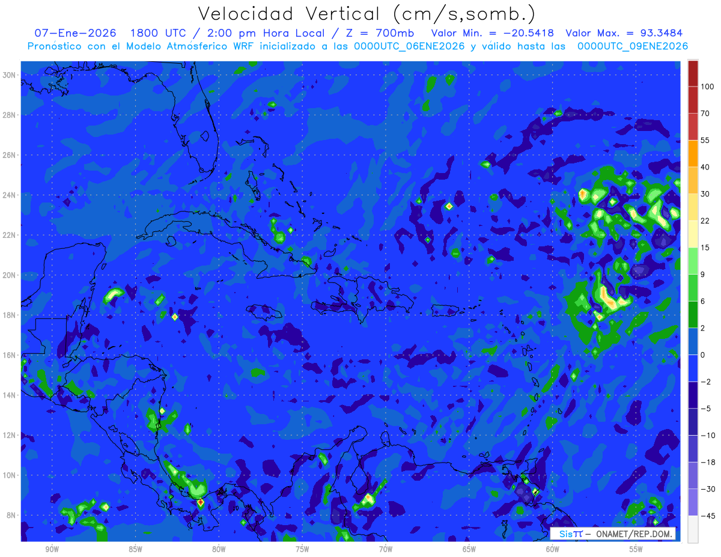Click the colorbar value label 22
The image size is (721, 557).
(x=705, y=221)
